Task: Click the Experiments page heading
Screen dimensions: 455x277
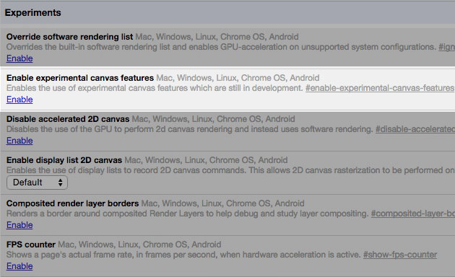Action: pos(32,13)
